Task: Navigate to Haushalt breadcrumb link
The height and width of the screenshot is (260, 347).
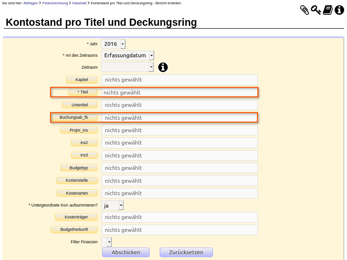Action: pyautogui.click(x=79, y=3)
